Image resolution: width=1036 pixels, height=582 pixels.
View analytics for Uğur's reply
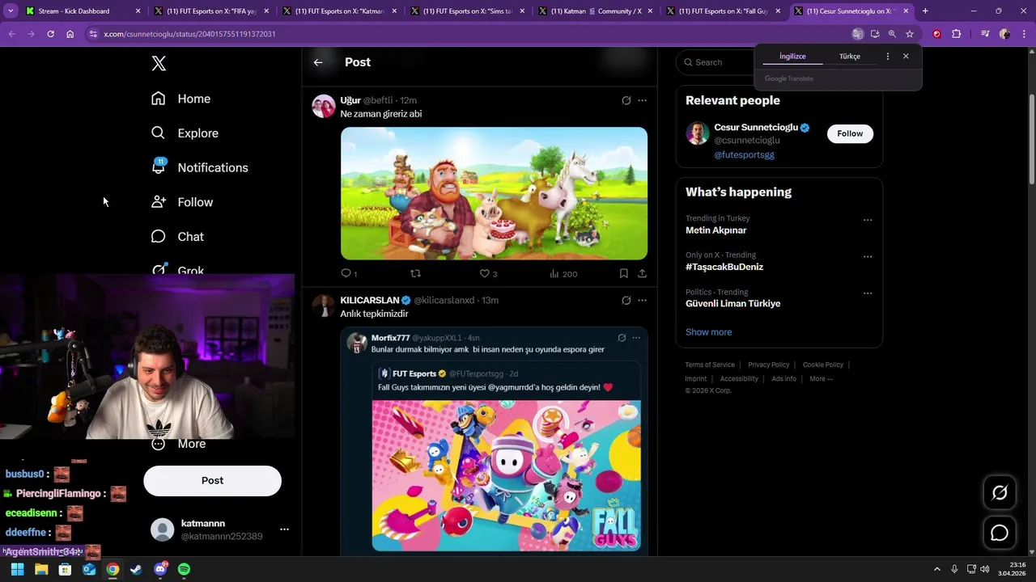tap(563, 274)
